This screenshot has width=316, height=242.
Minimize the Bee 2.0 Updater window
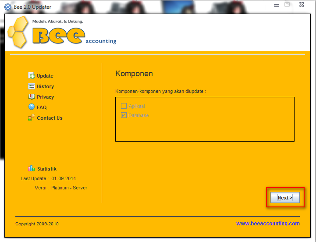click(x=277, y=5)
